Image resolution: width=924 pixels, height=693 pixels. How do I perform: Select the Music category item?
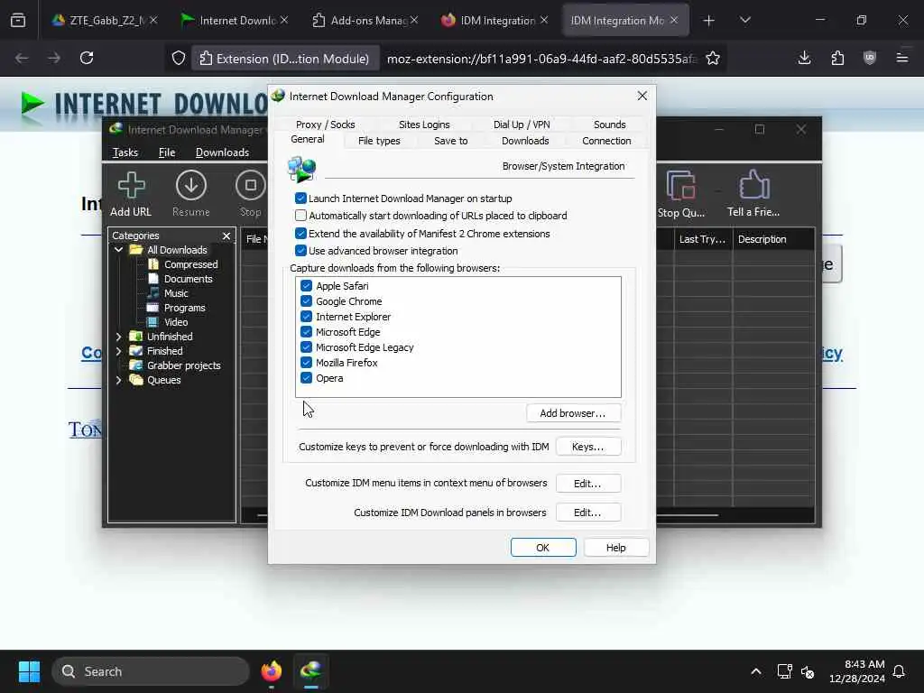point(176,293)
